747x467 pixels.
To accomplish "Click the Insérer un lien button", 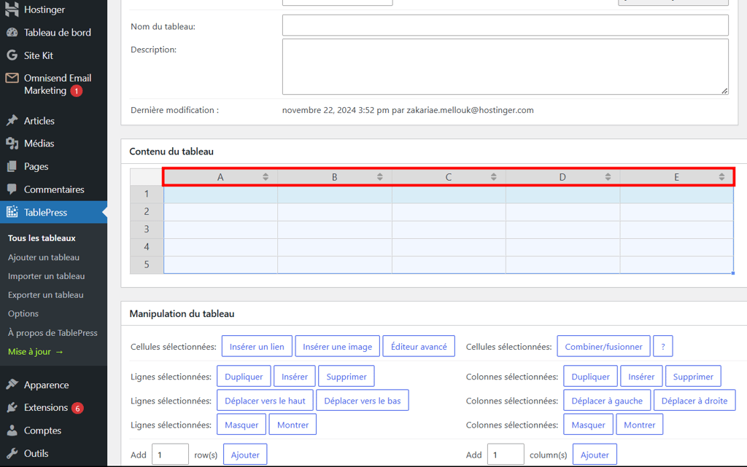I will (x=257, y=346).
